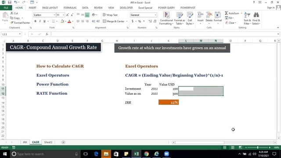Viewport: 281px width, 158px height.
Task: Toggle Wrap Text
Action: [110, 15]
